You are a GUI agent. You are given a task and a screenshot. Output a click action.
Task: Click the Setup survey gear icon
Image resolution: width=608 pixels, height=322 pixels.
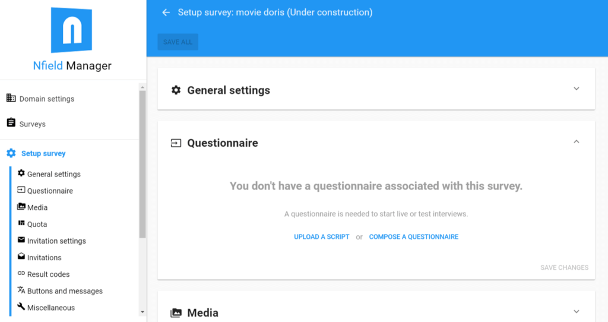11,153
